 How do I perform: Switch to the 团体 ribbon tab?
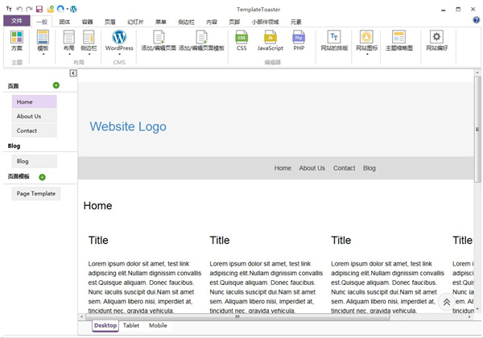(64, 22)
